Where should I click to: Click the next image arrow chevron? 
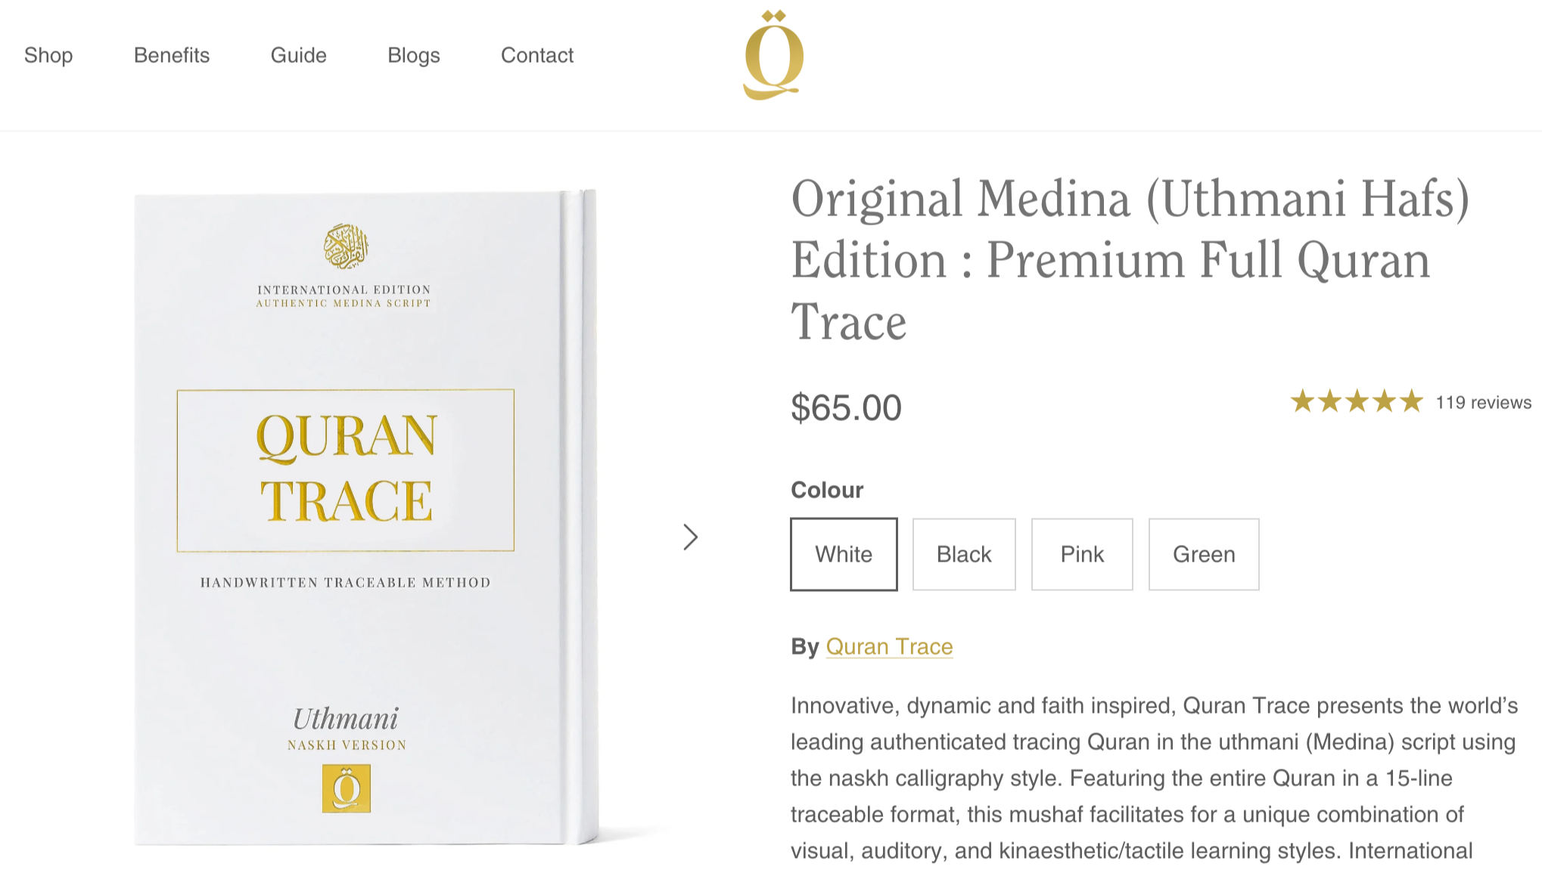[690, 537]
